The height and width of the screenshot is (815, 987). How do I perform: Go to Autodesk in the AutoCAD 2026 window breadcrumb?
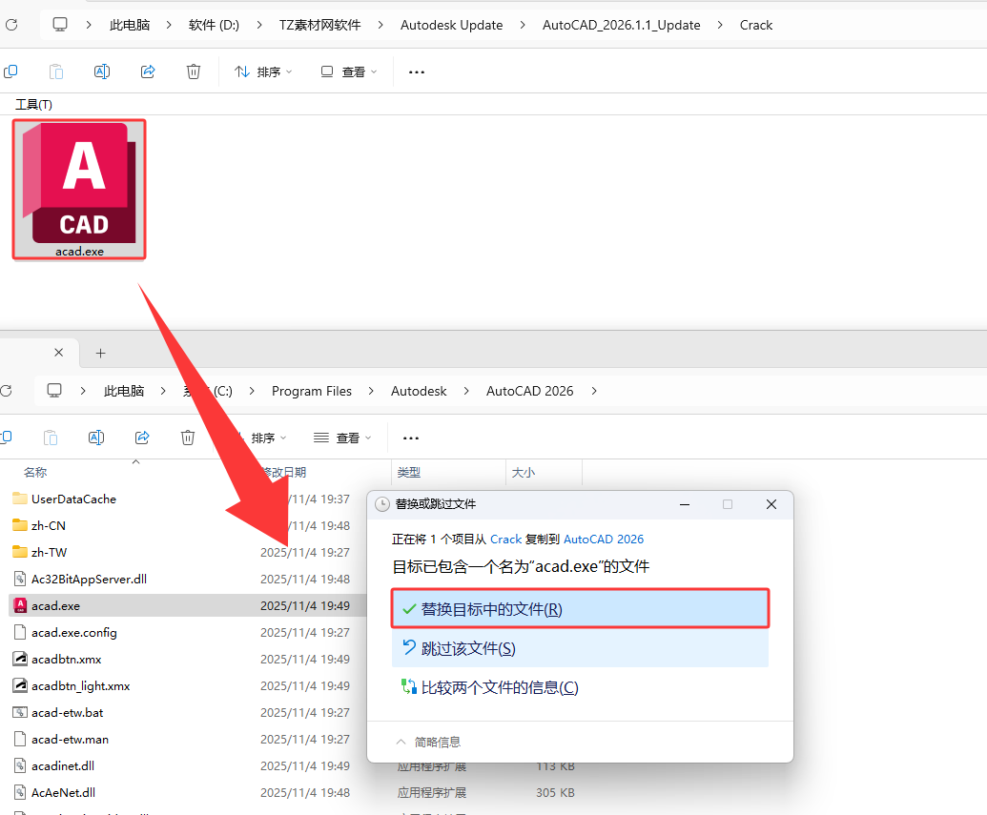click(x=419, y=391)
